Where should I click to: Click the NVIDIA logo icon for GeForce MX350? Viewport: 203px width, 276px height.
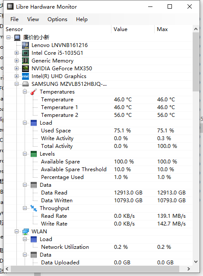coord(25,69)
